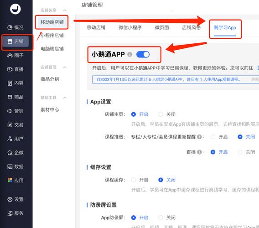
Task: Open 商品分组 in the submenu
Action: (50, 79)
